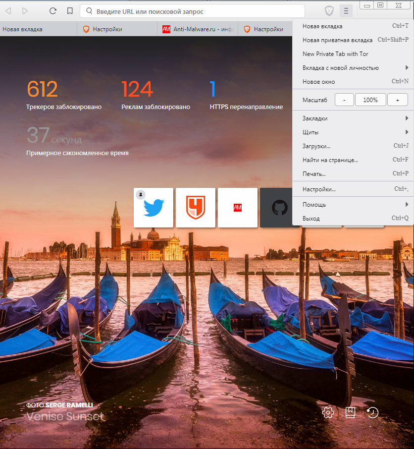This screenshot has height=449, width=414.
Task: Switch to the first Настройки tab
Action: pyautogui.click(x=117, y=29)
